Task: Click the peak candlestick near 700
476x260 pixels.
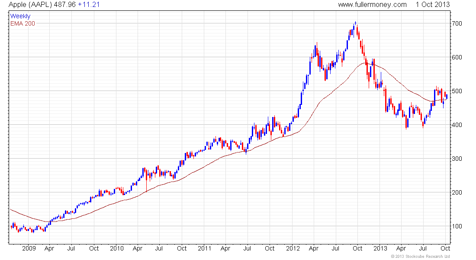Action: point(355,23)
